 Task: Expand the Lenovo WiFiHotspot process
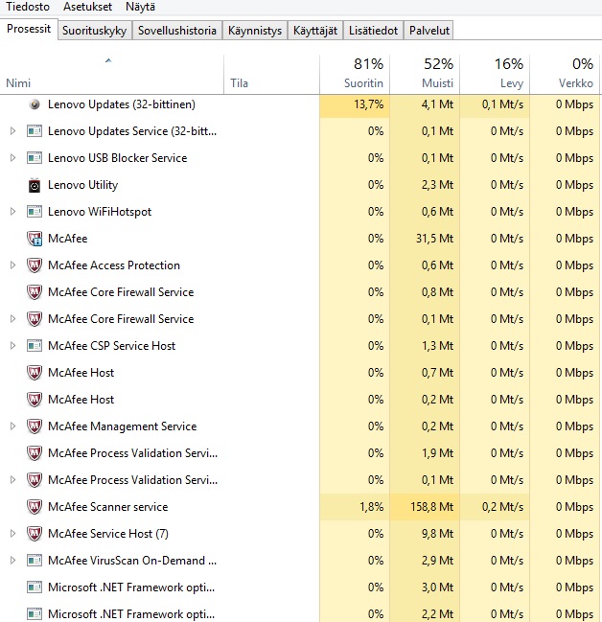click(12, 212)
